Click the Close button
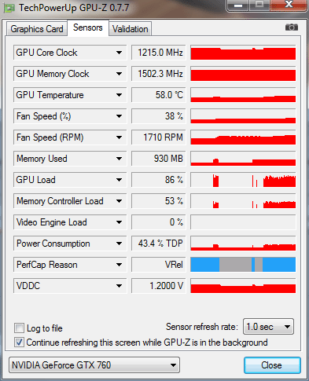Screen dimensions: 309x381 [272, 365]
